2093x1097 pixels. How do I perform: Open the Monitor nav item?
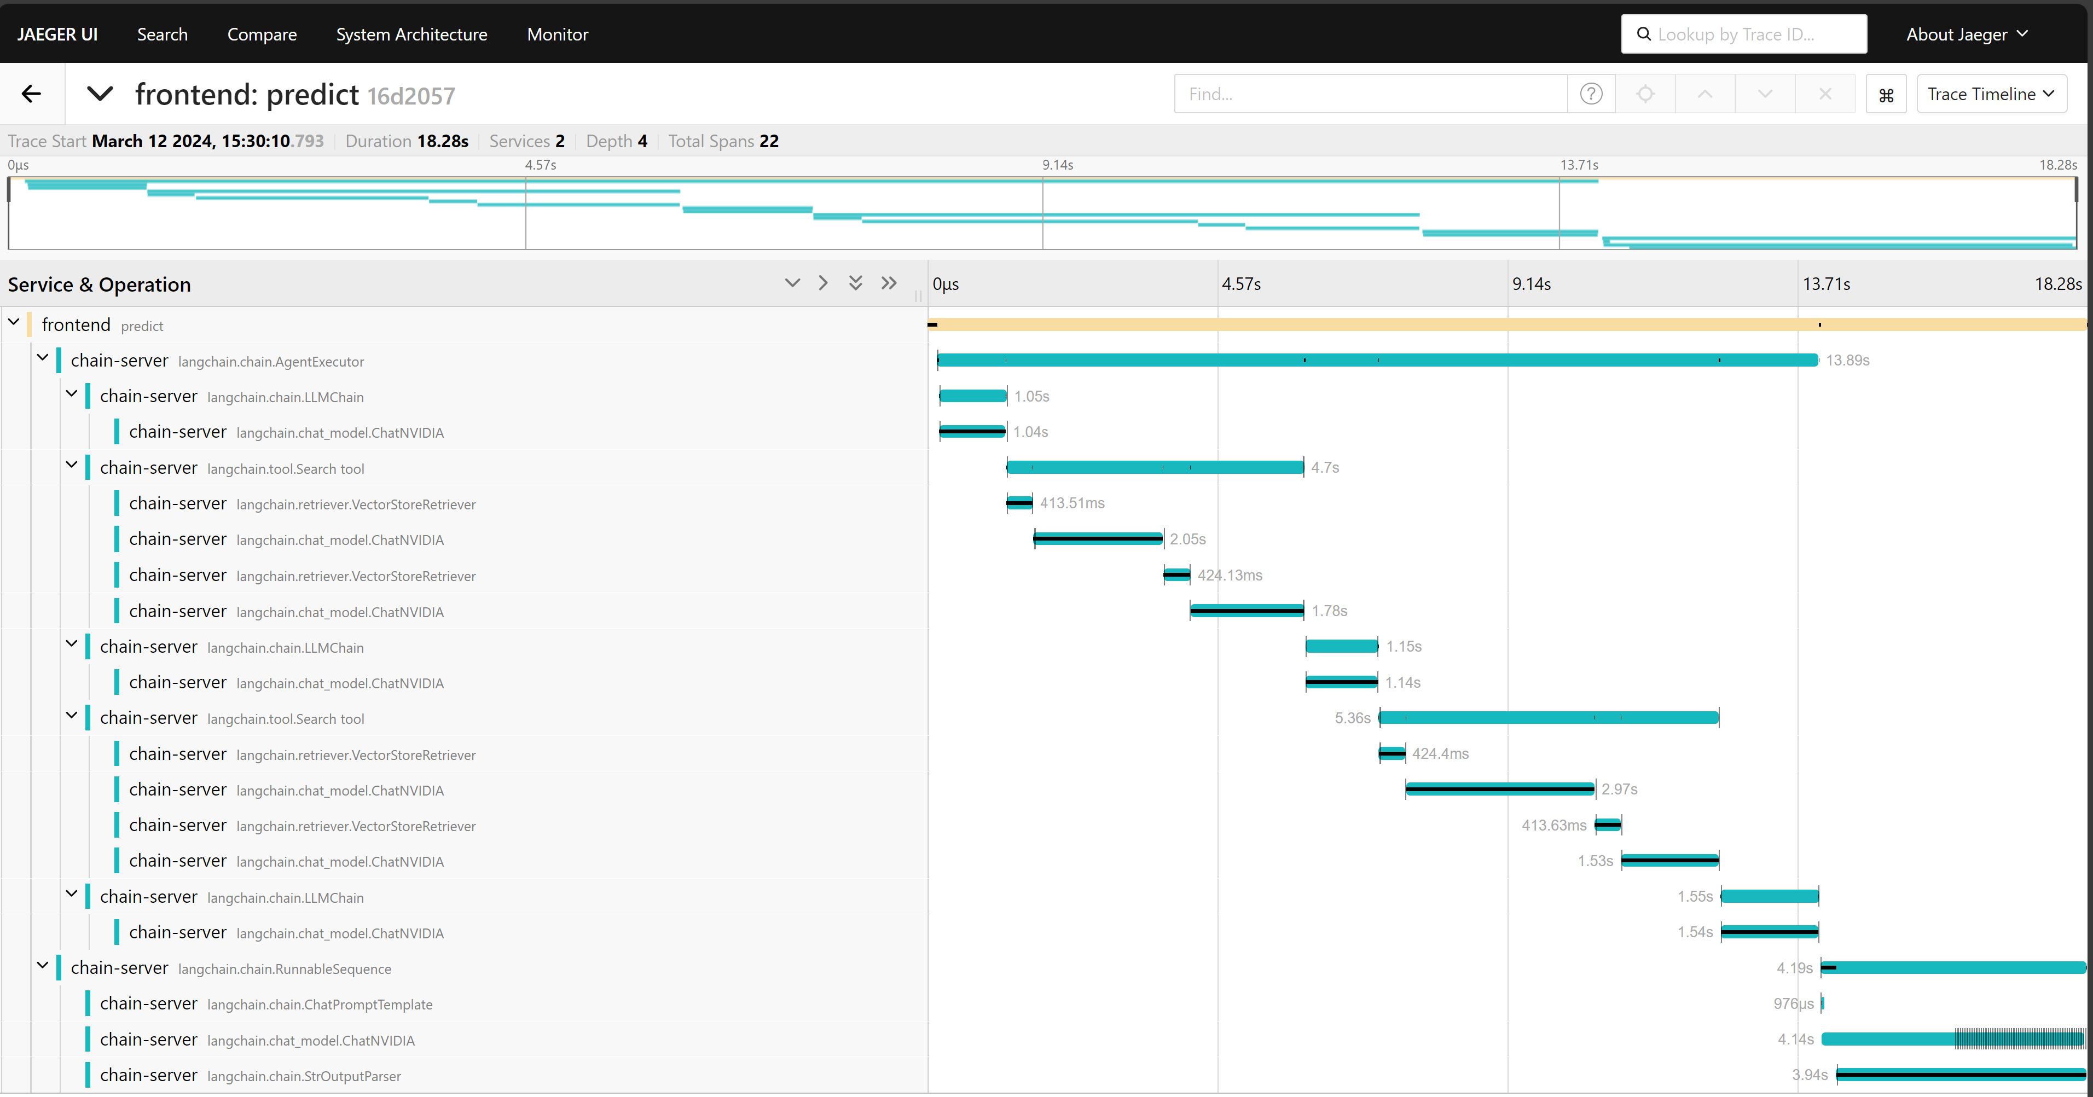coord(558,34)
